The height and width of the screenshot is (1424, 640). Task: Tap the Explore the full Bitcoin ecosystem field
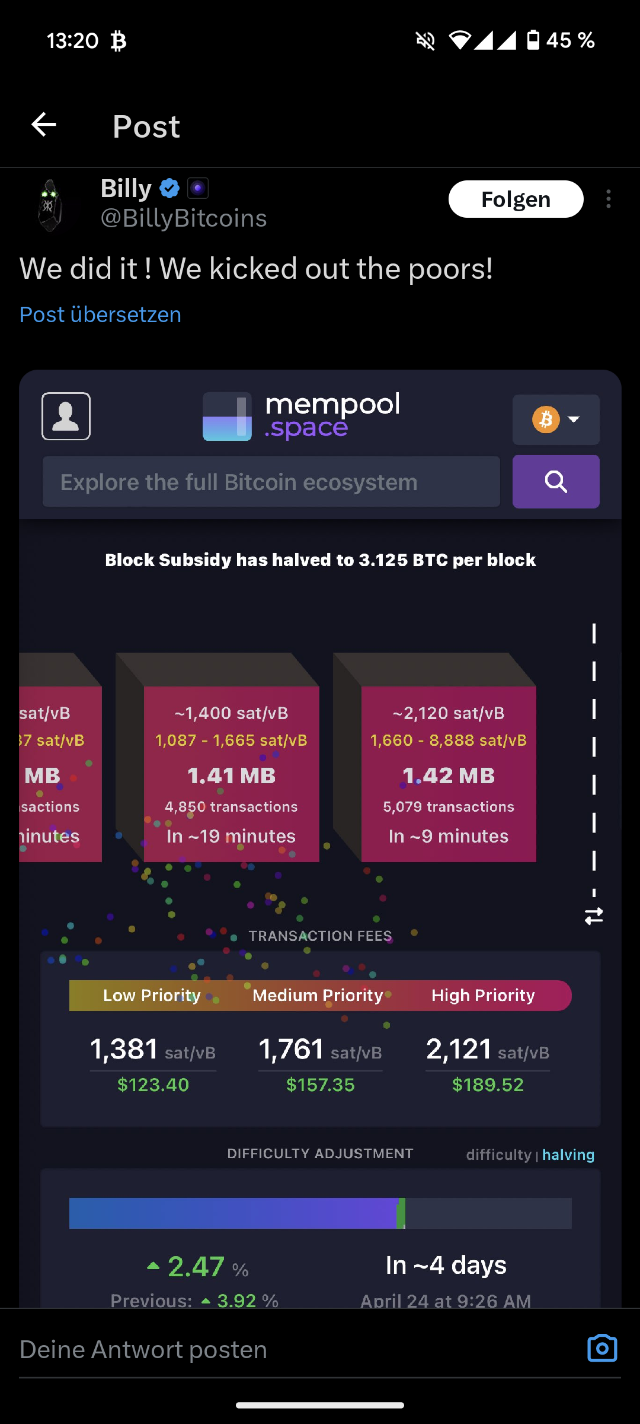coord(271,482)
